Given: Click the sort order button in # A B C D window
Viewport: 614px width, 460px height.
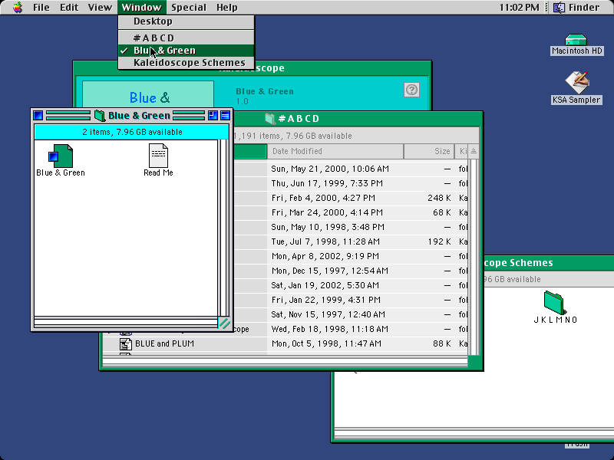Looking at the screenshot, I should pos(474,151).
